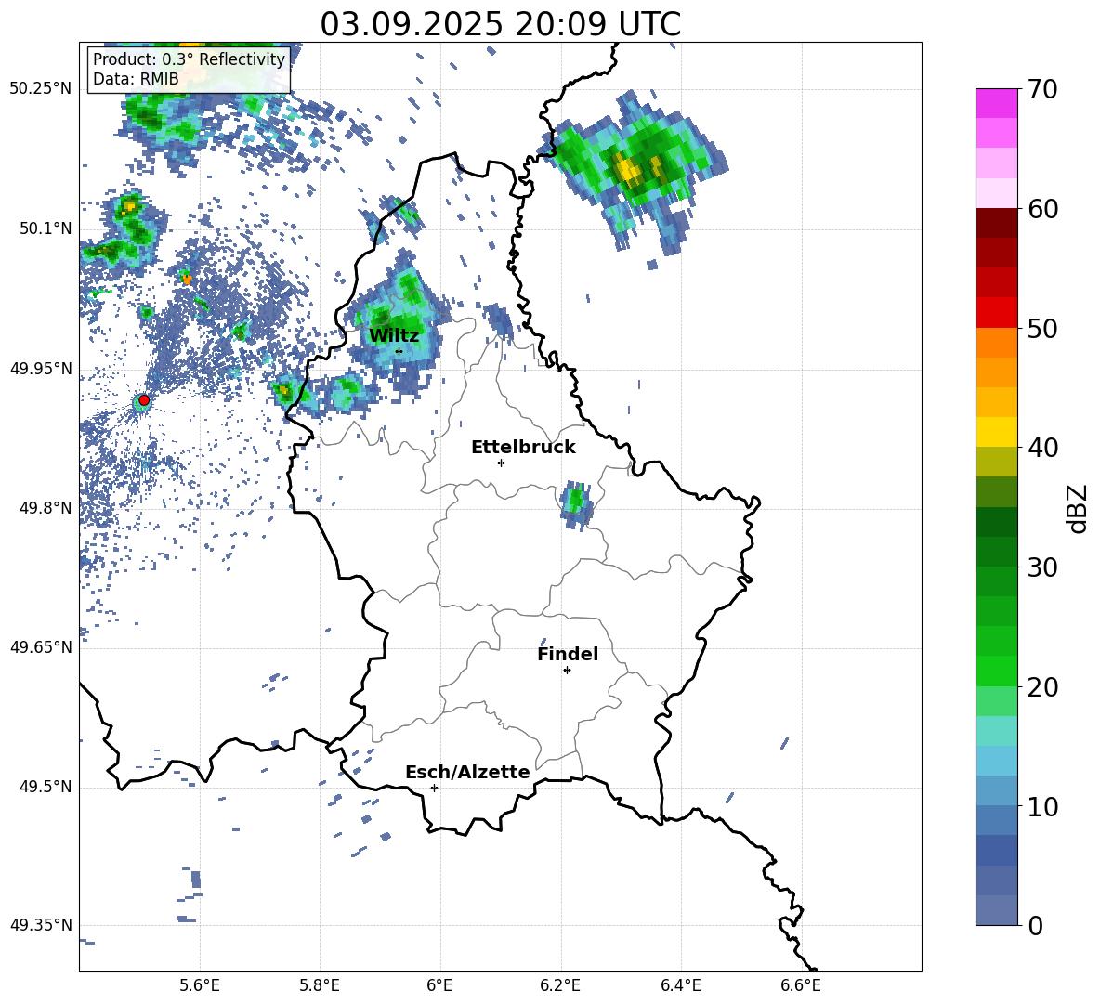Click the dBZ colorbar axis label
This screenshot has width=1100, height=1004.
pyautogui.click(x=1079, y=508)
